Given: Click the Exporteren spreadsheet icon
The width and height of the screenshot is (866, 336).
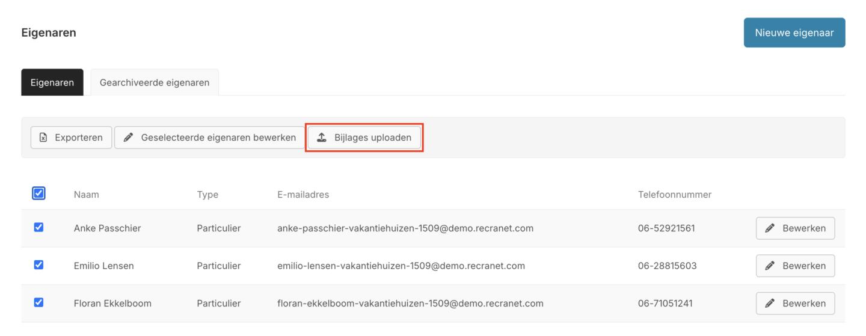Looking at the screenshot, I should (x=43, y=138).
